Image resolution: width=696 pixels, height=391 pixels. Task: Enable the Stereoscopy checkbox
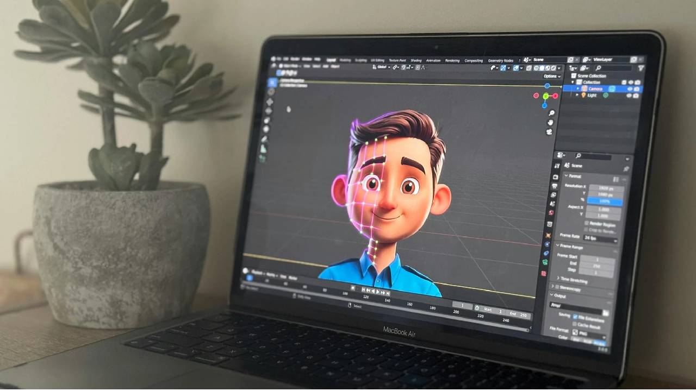click(x=557, y=287)
